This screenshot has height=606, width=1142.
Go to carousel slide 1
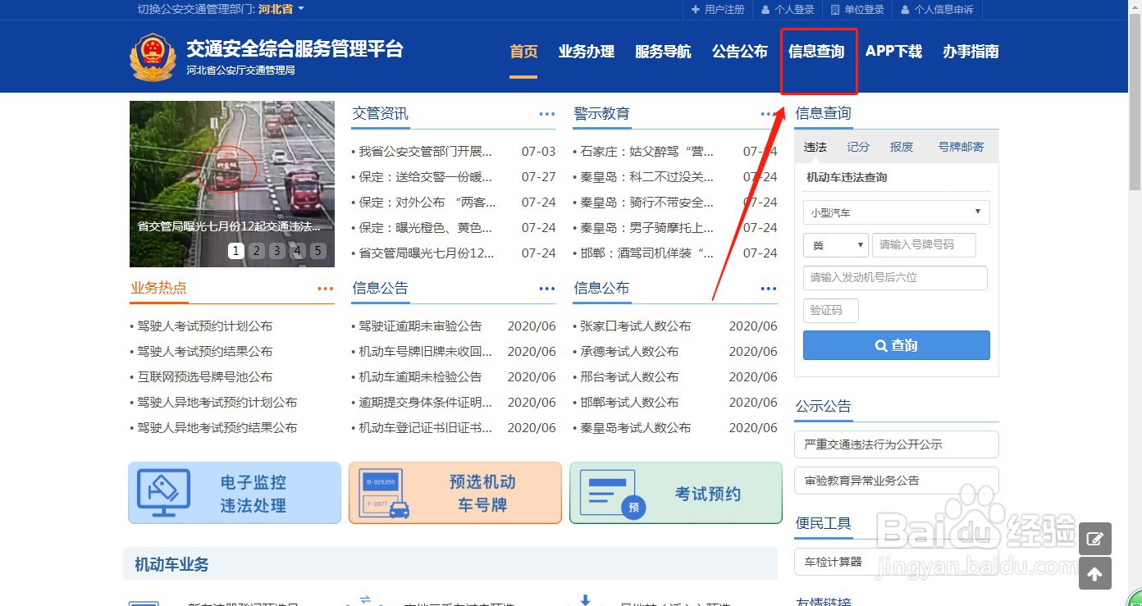[236, 251]
